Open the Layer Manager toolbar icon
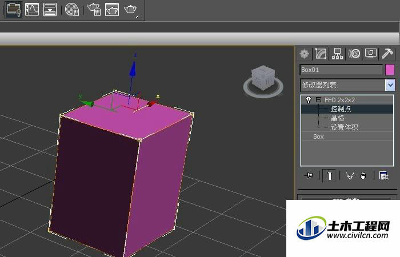The height and width of the screenshot is (257, 400). 14,10
